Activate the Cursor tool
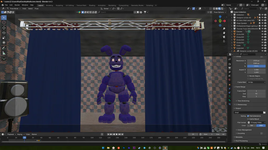 (x=4, y=23)
